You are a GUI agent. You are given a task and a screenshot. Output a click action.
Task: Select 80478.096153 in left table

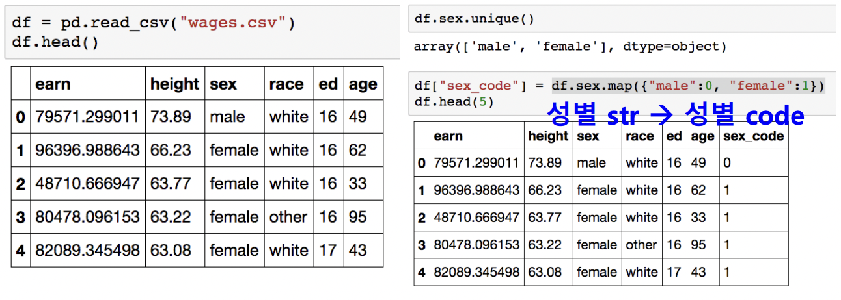(x=87, y=217)
